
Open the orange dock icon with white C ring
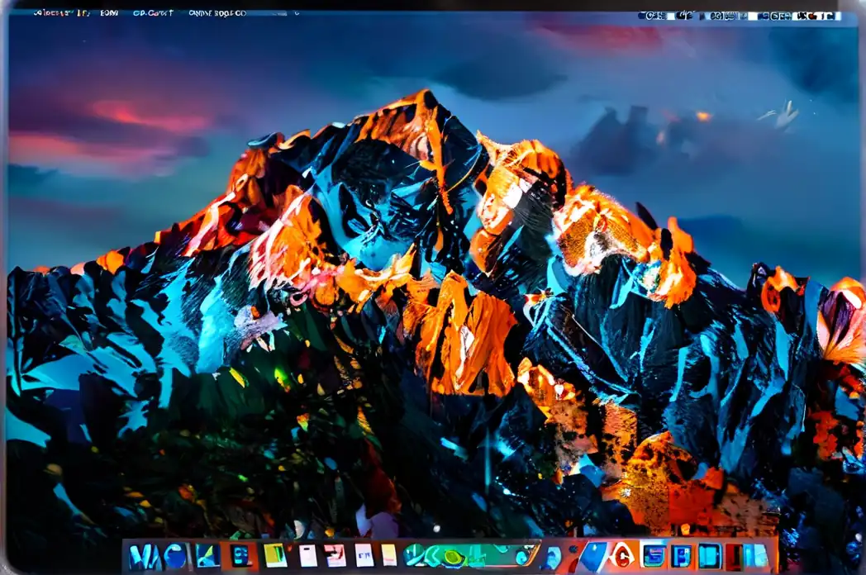(622, 555)
